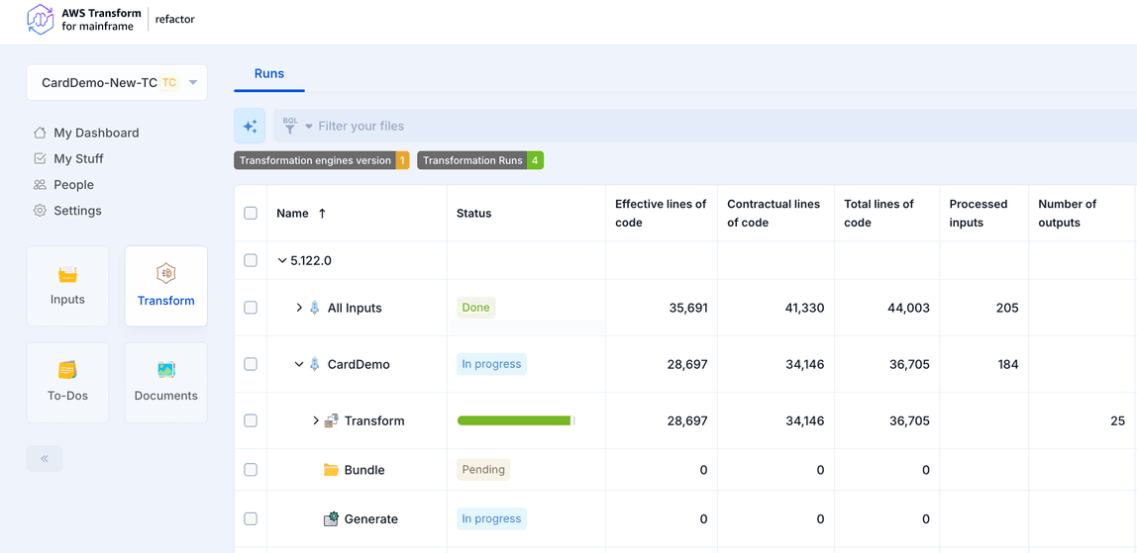Image resolution: width=1137 pixels, height=553 pixels.
Task: Check the box for the Generate row
Action: click(x=251, y=519)
